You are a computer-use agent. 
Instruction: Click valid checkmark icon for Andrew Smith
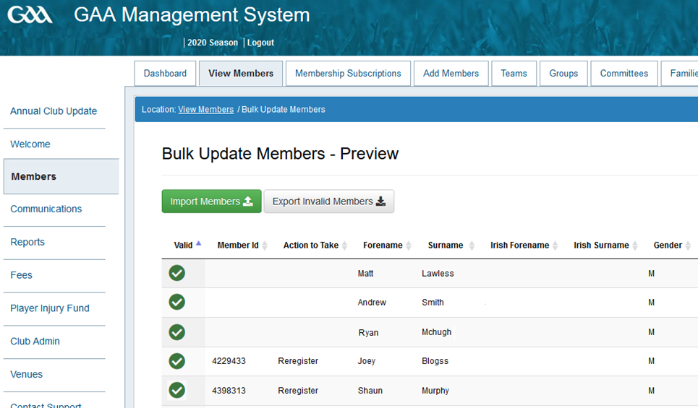pyautogui.click(x=177, y=302)
